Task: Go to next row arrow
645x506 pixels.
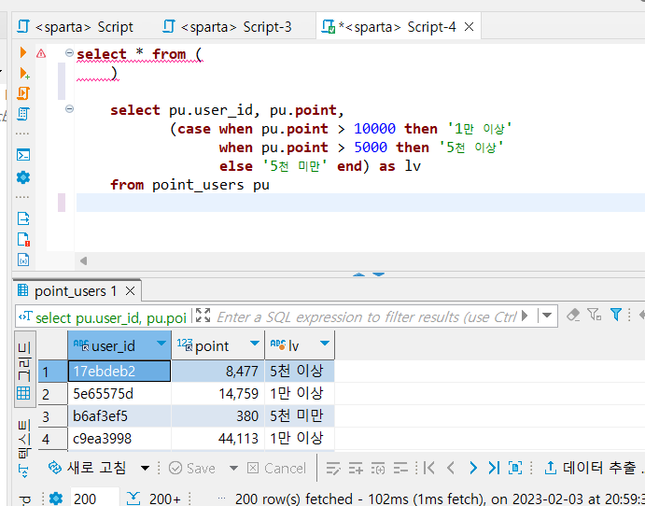Action: click(x=473, y=468)
